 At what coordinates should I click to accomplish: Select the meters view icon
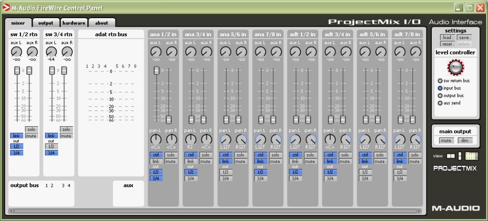(x=471, y=156)
